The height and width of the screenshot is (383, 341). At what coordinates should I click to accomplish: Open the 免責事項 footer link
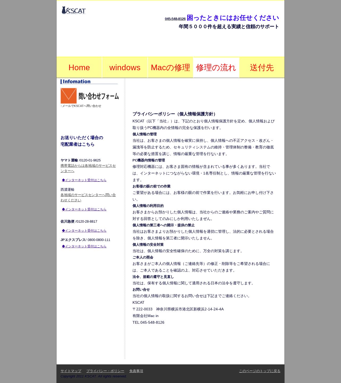136,371
